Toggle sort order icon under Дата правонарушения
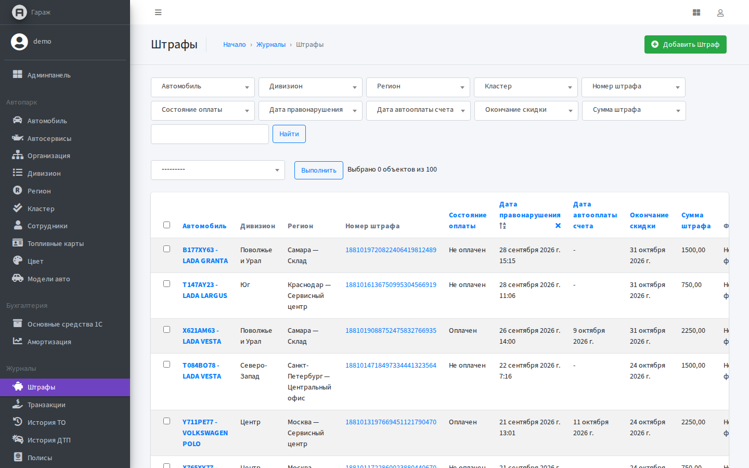Screen dimensions: 749x468 point(502,226)
